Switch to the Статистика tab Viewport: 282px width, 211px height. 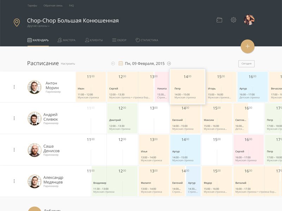[x=147, y=40]
